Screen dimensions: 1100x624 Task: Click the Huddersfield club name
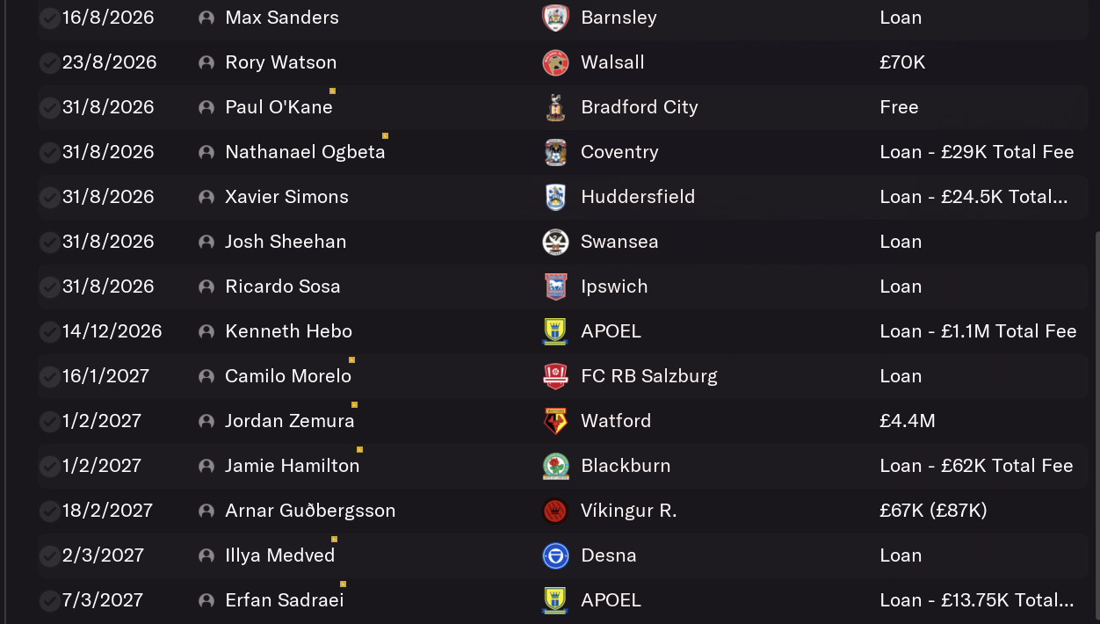pos(638,197)
